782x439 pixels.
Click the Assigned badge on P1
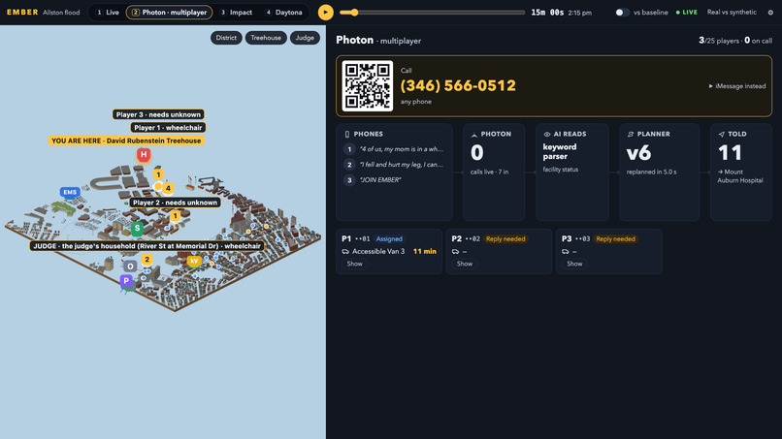(389, 239)
